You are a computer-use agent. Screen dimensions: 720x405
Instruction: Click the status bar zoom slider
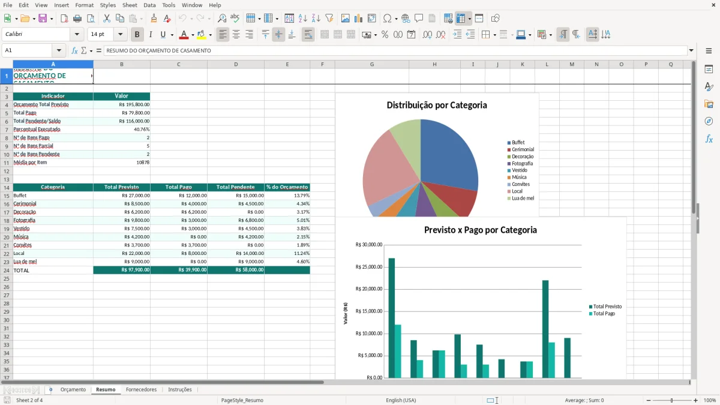point(671,400)
